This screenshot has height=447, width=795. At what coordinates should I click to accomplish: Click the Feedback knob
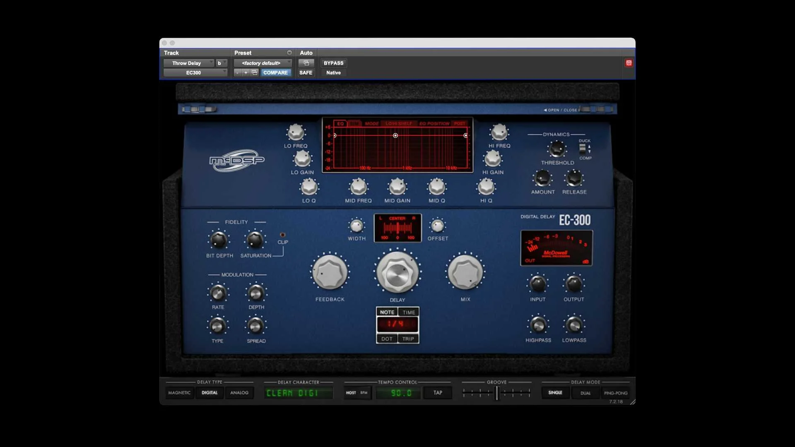coord(330,272)
